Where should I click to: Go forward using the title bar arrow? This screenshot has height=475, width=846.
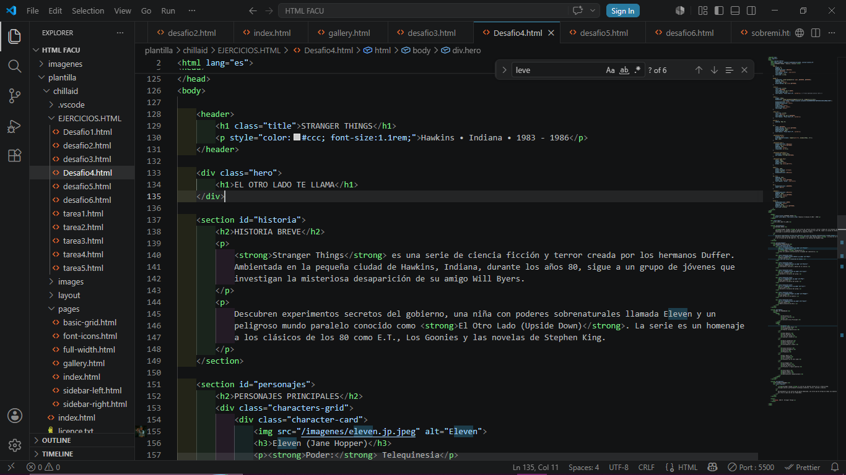[269, 11]
